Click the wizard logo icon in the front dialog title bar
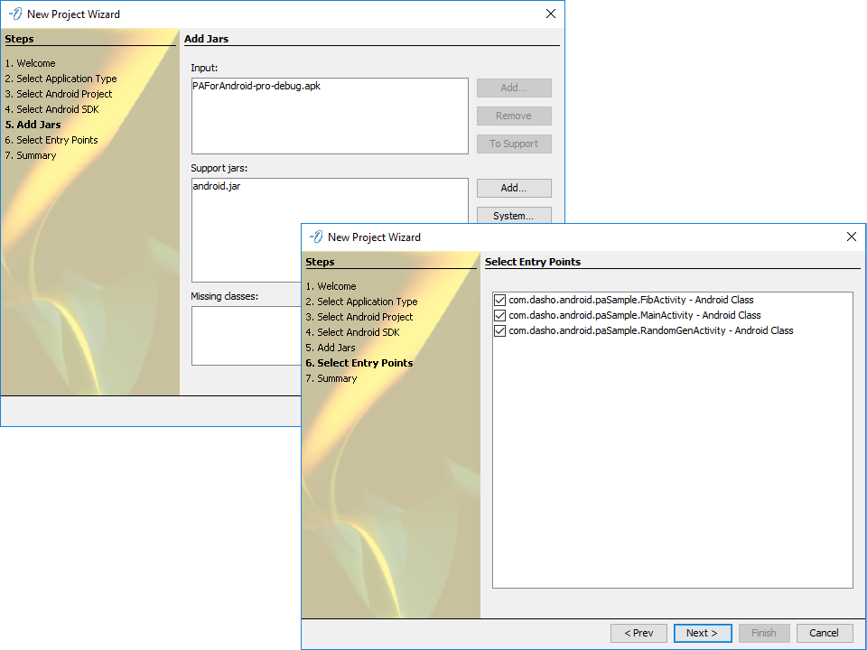 pos(315,237)
